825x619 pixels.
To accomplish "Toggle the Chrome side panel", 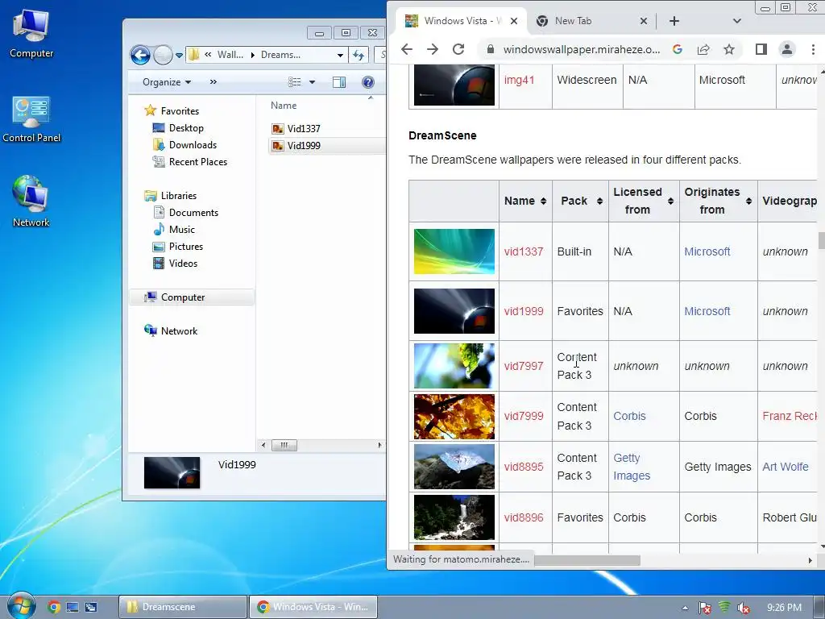I will (x=761, y=49).
